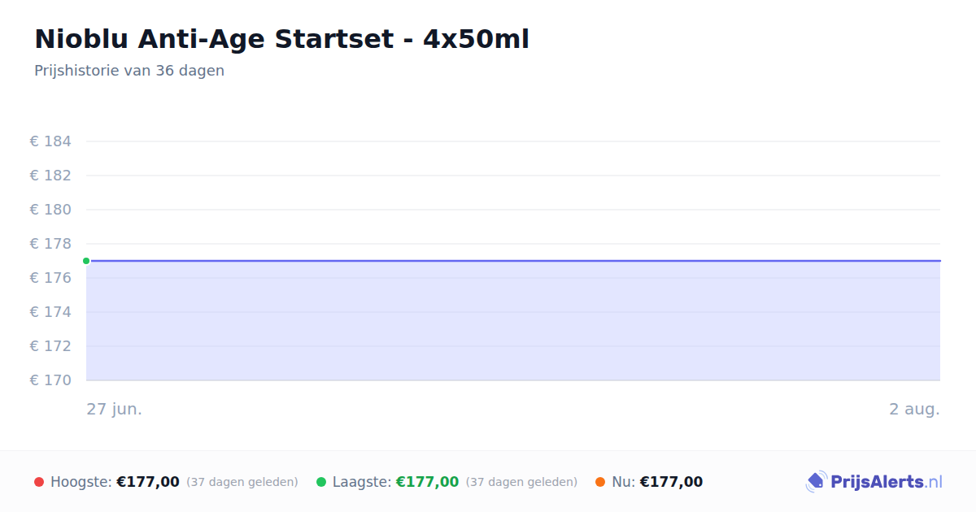Click the Nioblu Anti-Age Startset title

[281, 38]
